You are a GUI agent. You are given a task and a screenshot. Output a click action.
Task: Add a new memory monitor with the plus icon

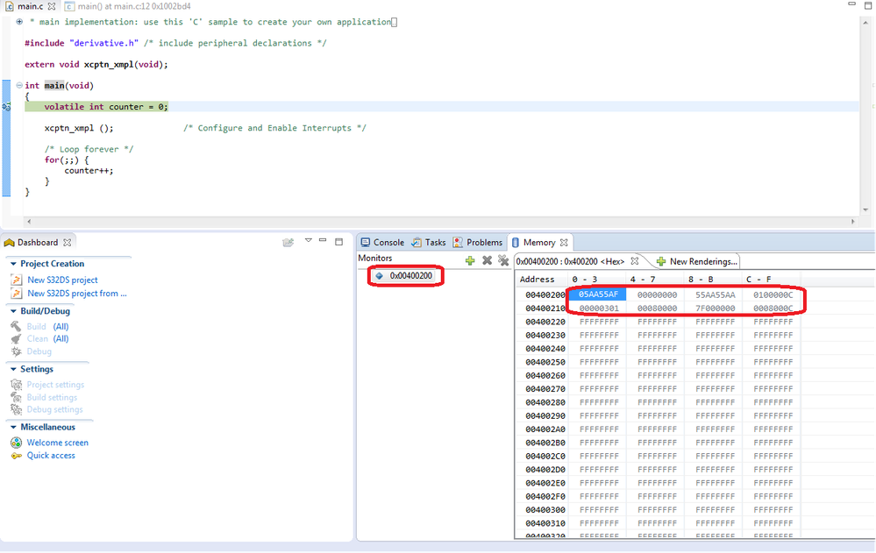click(470, 260)
